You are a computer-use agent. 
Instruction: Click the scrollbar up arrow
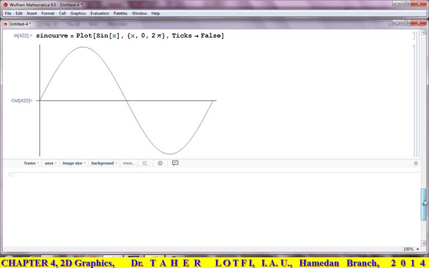pos(423,32)
